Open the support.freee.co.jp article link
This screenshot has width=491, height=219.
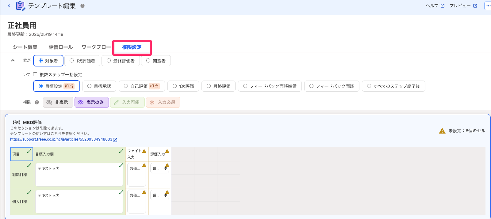(x=61, y=139)
